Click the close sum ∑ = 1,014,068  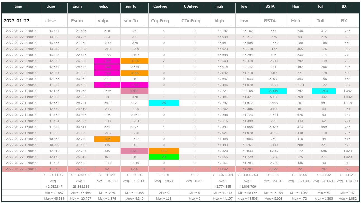[x=54, y=175]
